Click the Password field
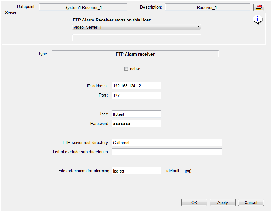271x211 pixels. tap(136, 124)
